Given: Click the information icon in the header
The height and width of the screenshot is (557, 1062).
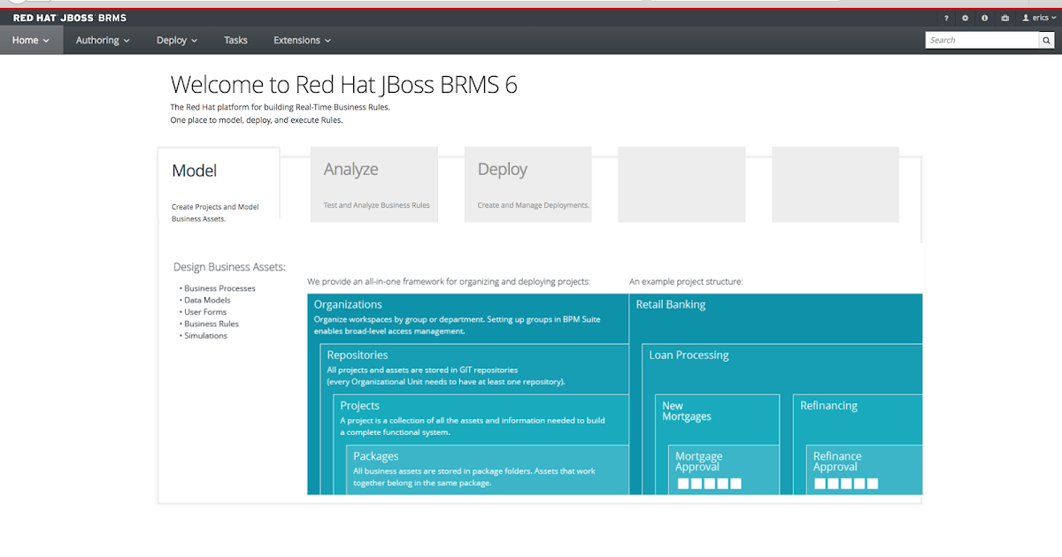Looking at the screenshot, I should 984,17.
